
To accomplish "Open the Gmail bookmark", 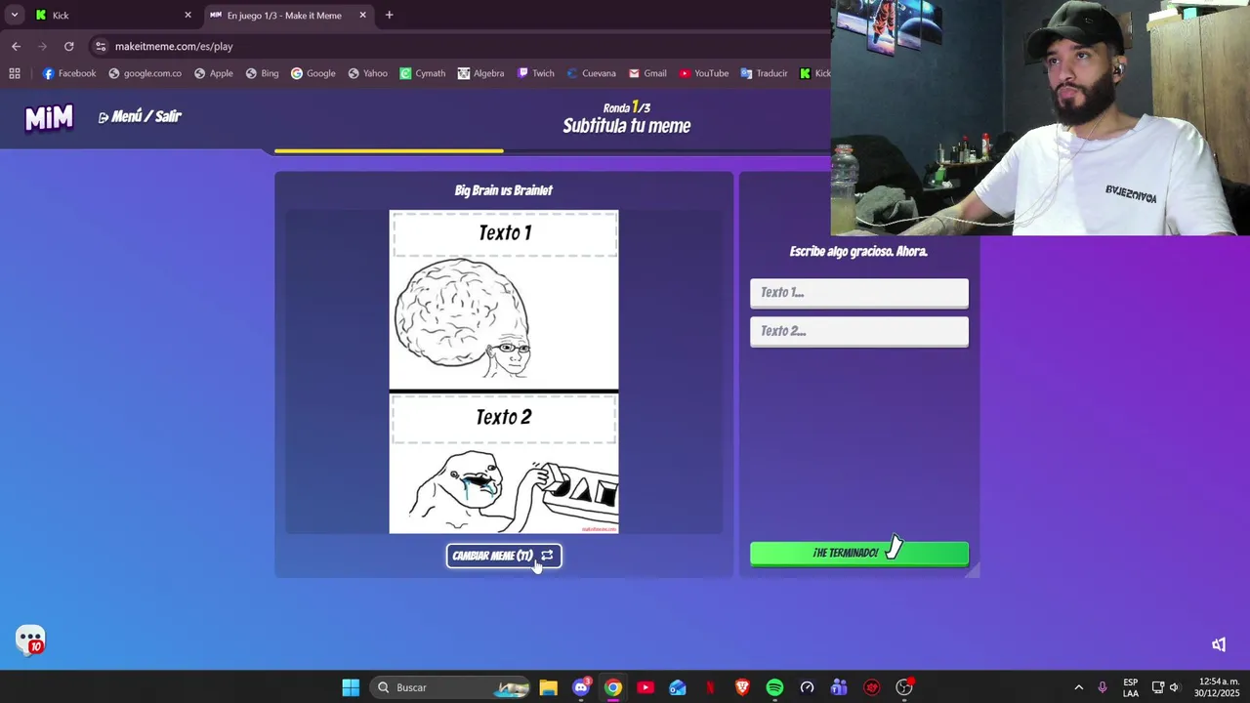I will (x=647, y=73).
